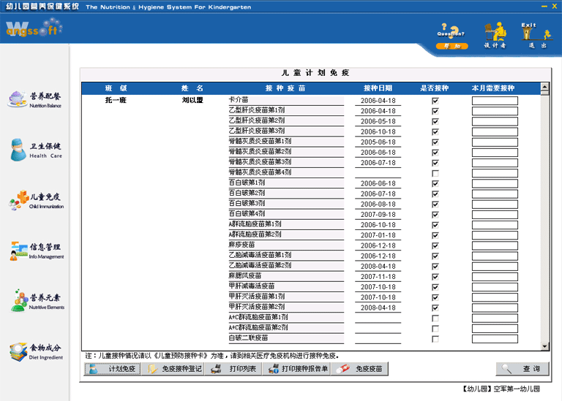Open the Question help icon

[x=451, y=31]
